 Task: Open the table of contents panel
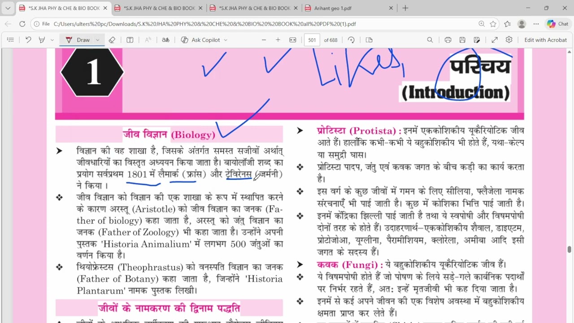click(11, 40)
